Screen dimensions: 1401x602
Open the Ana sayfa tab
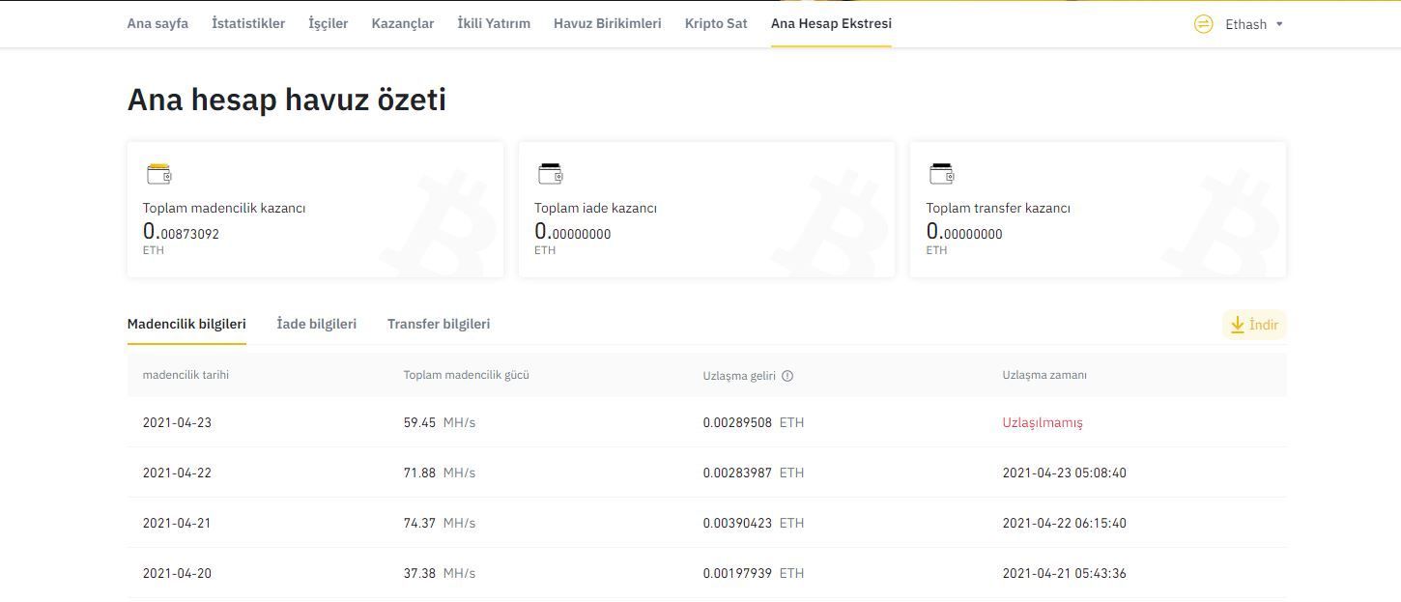click(157, 23)
